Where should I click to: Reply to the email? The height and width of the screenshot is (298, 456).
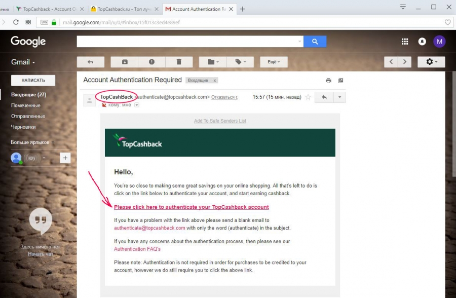coord(324,97)
